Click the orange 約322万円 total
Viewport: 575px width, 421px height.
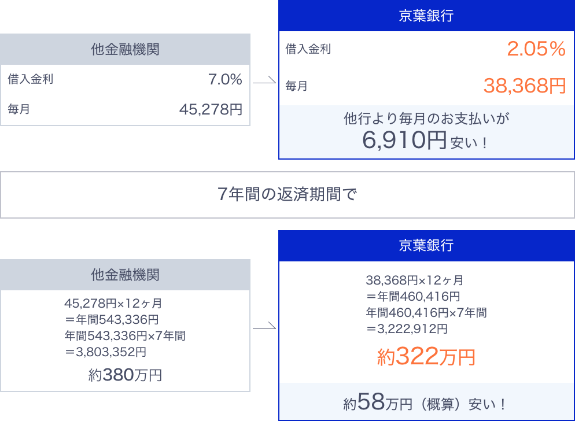[426, 356]
